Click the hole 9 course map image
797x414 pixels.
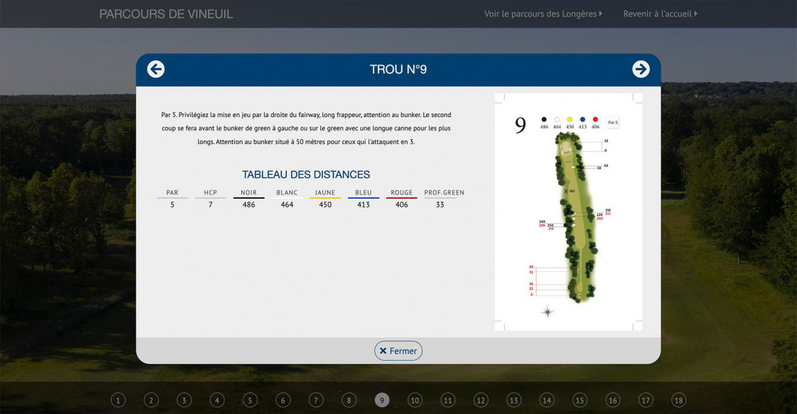coord(568,211)
